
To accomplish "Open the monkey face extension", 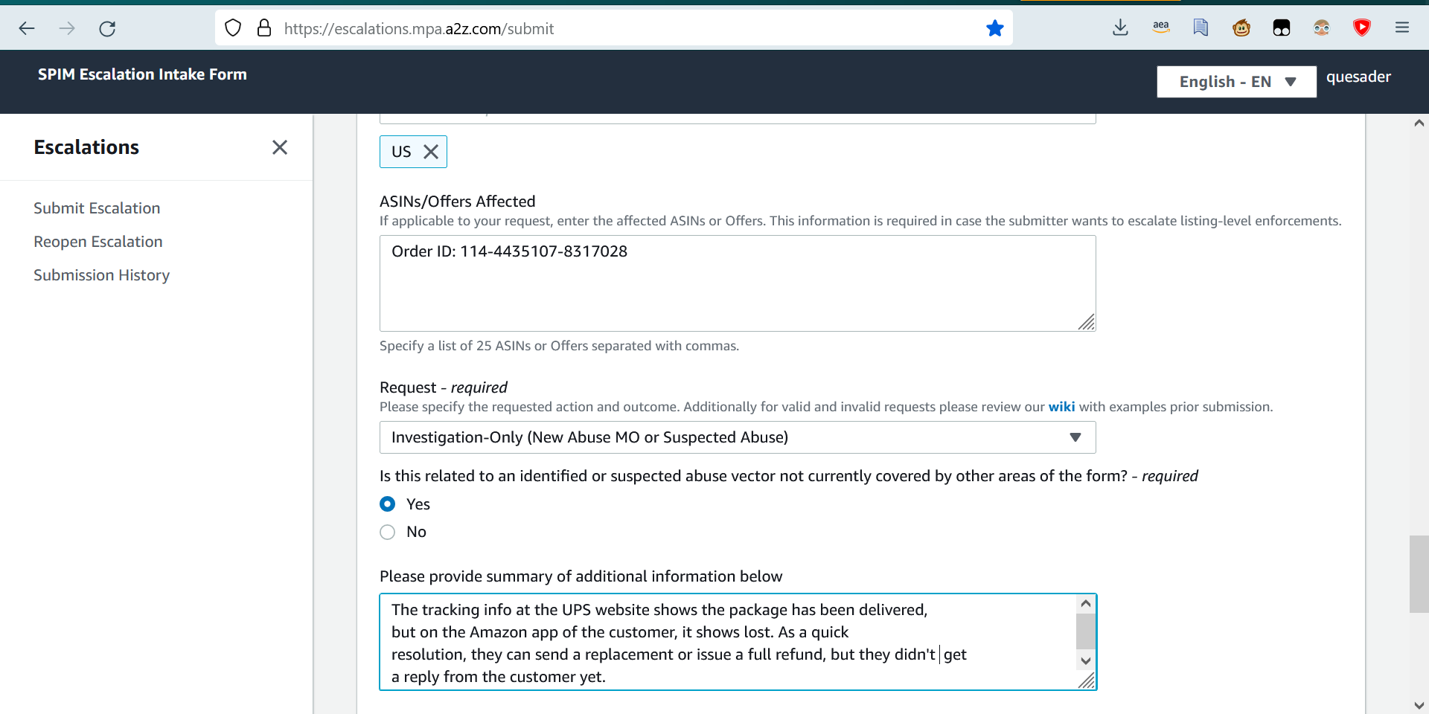I will tap(1241, 28).
